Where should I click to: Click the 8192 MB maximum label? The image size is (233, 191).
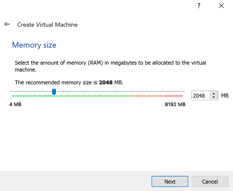175,104
